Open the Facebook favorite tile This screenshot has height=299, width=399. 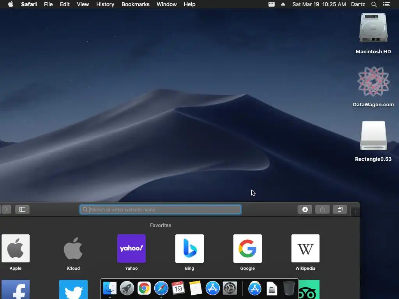[x=16, y=289]
